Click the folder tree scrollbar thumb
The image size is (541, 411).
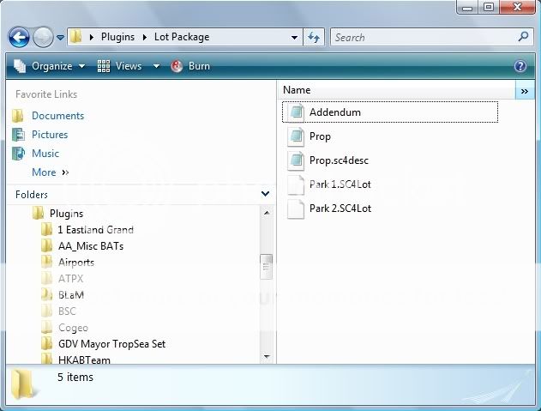pos(266,267)
